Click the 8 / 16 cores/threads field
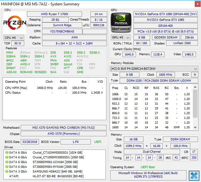The width and height of the screenshot is (201, 182). coord(99,20)
